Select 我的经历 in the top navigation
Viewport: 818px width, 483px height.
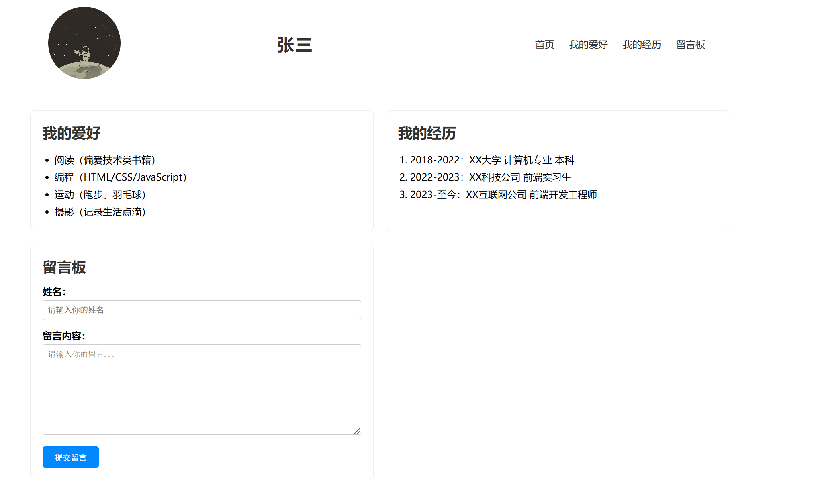click(x=642, y=45)
